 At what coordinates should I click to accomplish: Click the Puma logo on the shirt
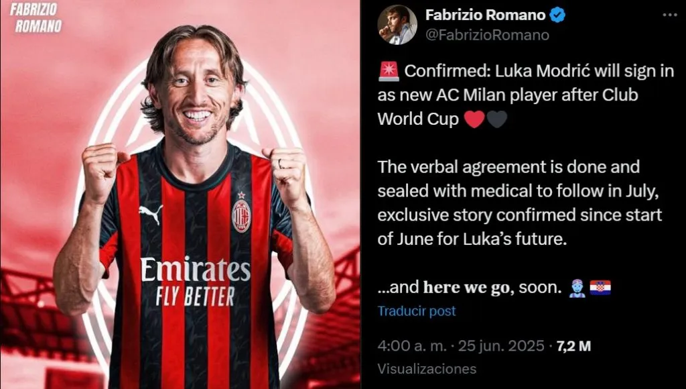151,214
